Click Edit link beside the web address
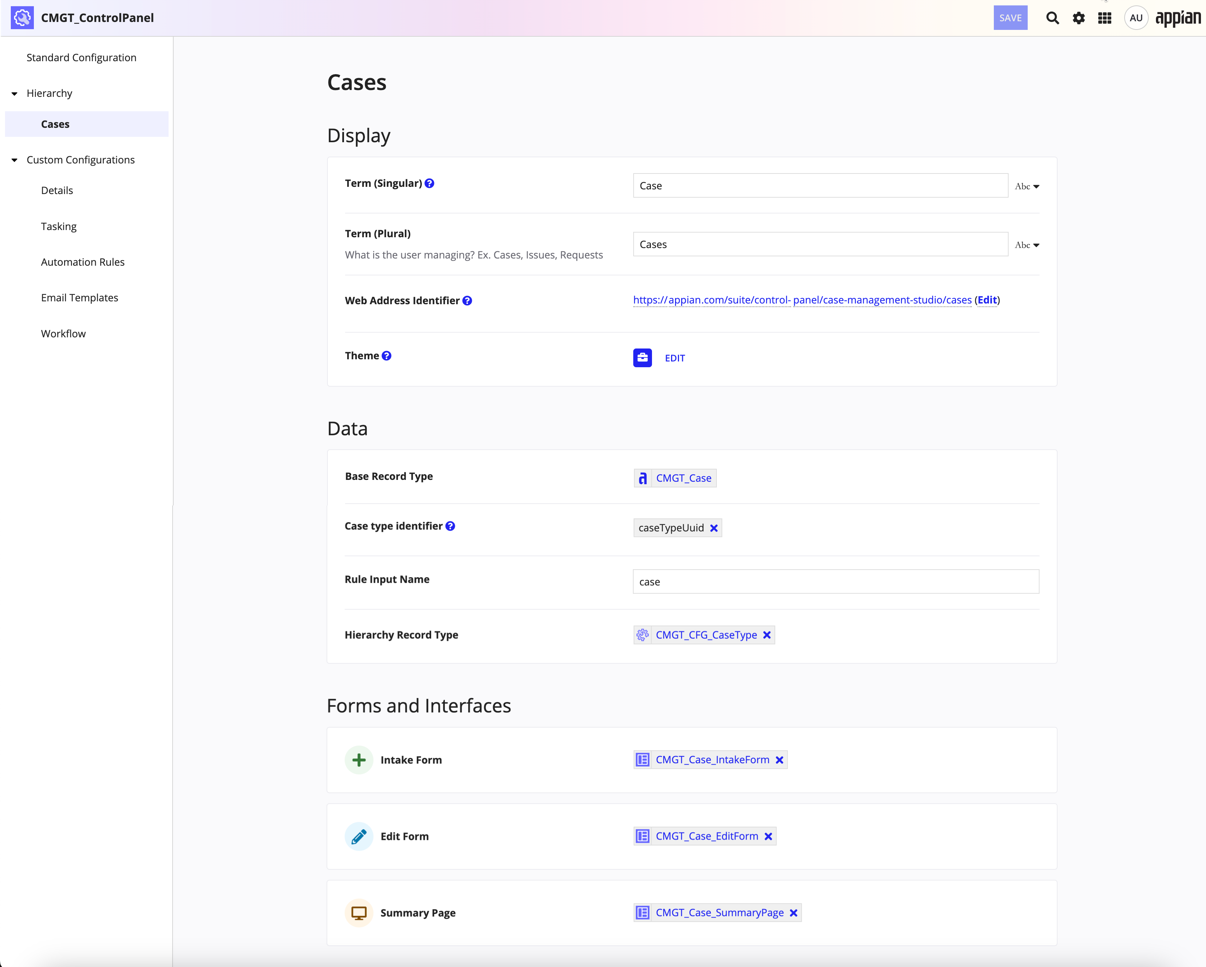Image resolution: width=1206 pixels, height=967 pixels. tap(987, 300)
